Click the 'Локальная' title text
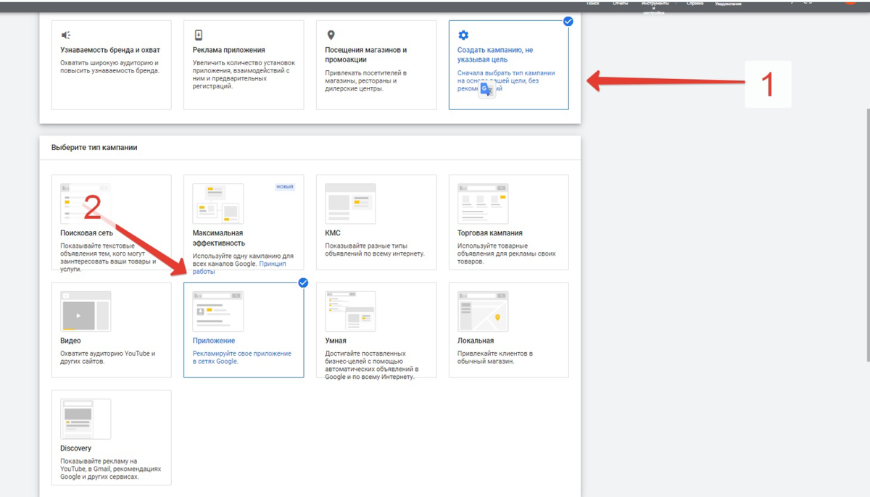The image size is (870, 497). [x=476, y=341]
